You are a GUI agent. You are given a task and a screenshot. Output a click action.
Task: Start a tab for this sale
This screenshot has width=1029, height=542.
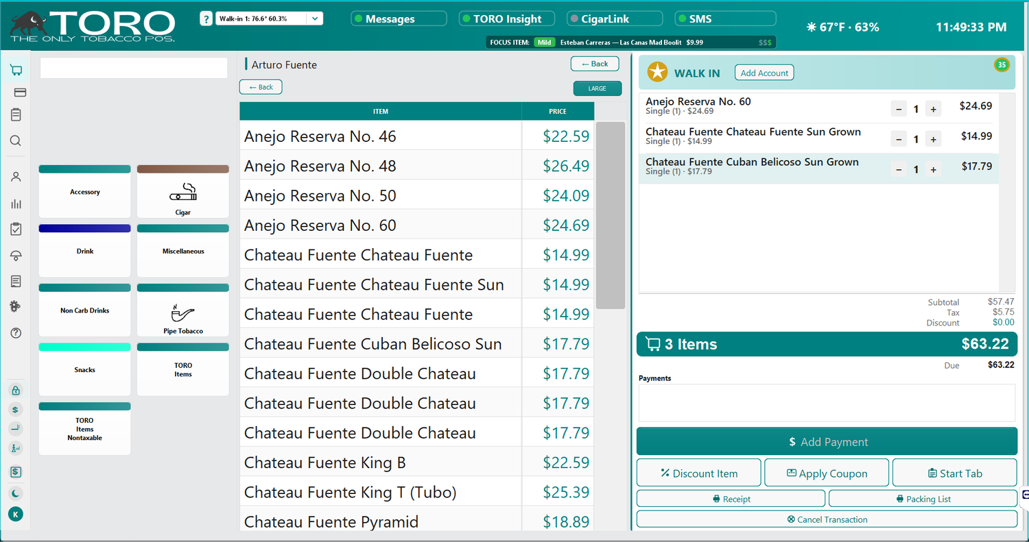coord(954,473)
